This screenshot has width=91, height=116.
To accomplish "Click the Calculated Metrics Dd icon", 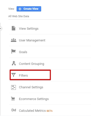I will point(14,110).
